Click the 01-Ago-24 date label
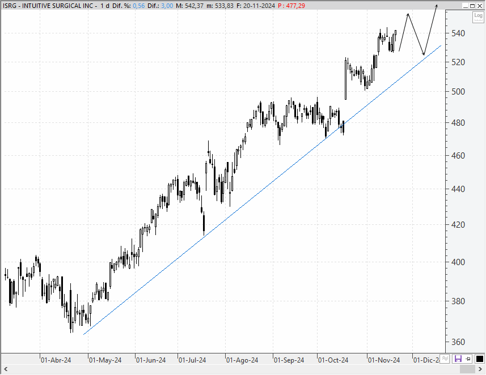The width and height of the screenshot is (486, 375). tap(242, 360)
